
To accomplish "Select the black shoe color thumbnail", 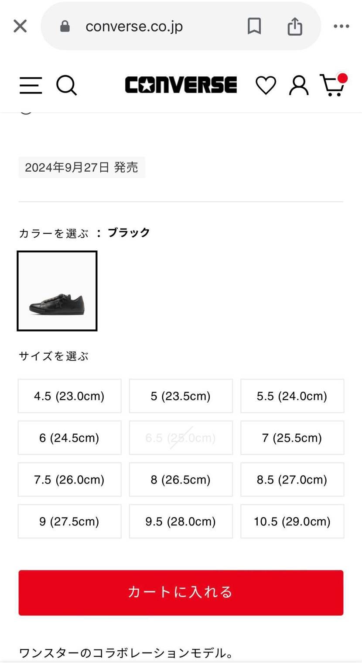I will [x=57, y=291].
